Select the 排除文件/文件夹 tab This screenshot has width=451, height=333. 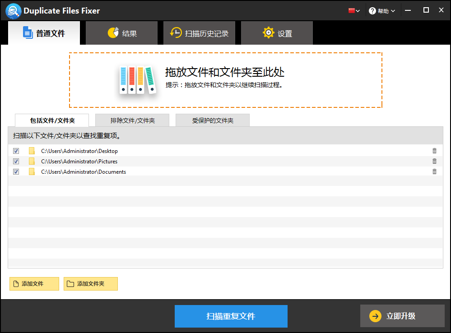[132, 120]
